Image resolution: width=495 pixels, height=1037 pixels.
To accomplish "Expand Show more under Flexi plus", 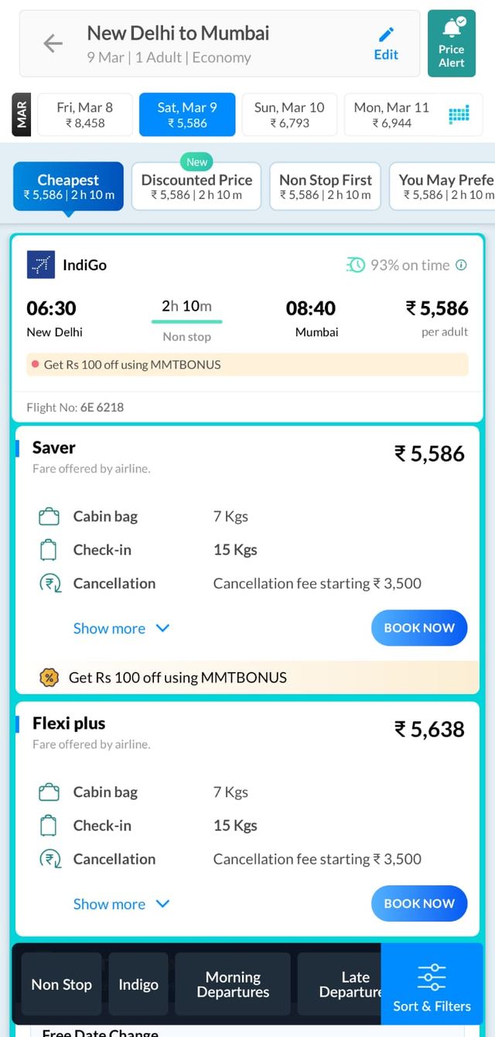I will [121, 904].
